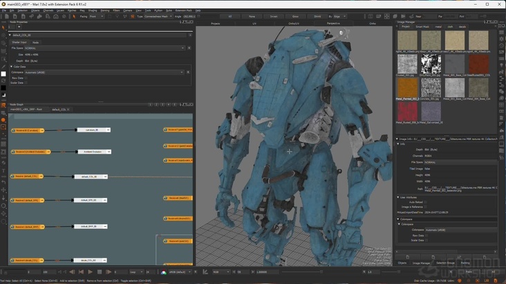This screenshot has width=506, height=284.
Task: Collapse the default_COL_00 section
Action: [x=10, y=35]
